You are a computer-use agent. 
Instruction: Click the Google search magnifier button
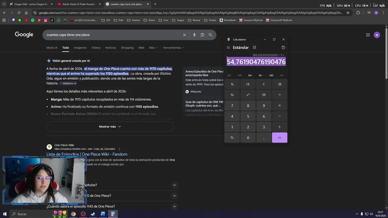tap(210, 35)
